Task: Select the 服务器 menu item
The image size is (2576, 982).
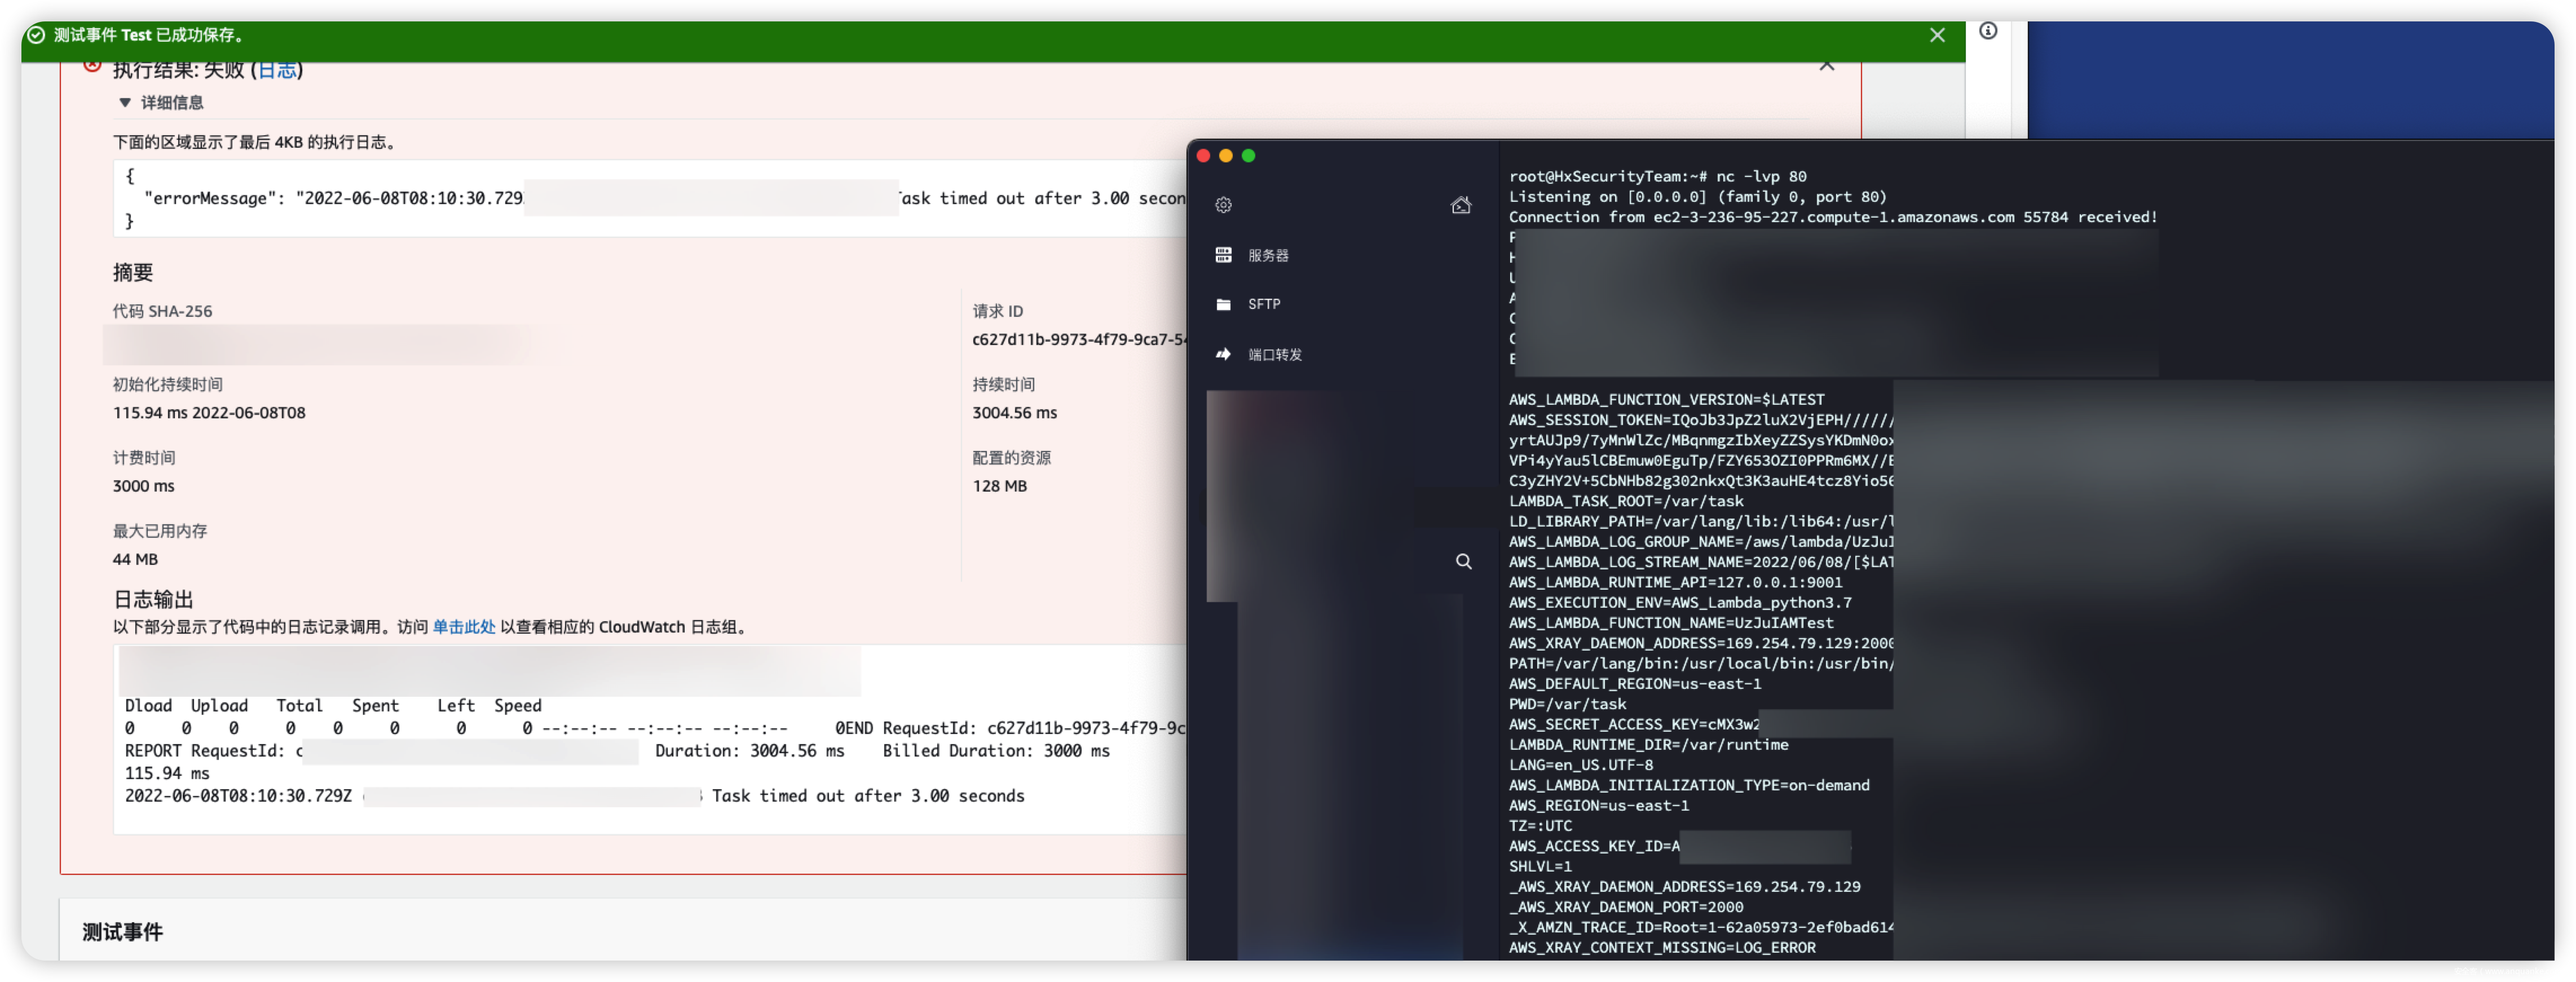Action: pyautogui.click(x=1268, y=256)
